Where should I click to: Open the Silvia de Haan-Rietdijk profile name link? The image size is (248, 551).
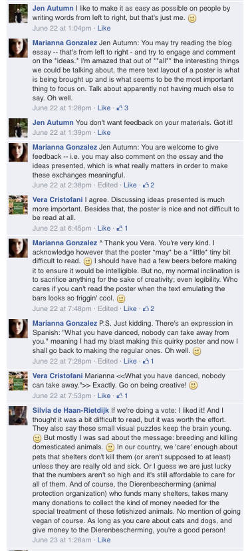tap(71, 410)
